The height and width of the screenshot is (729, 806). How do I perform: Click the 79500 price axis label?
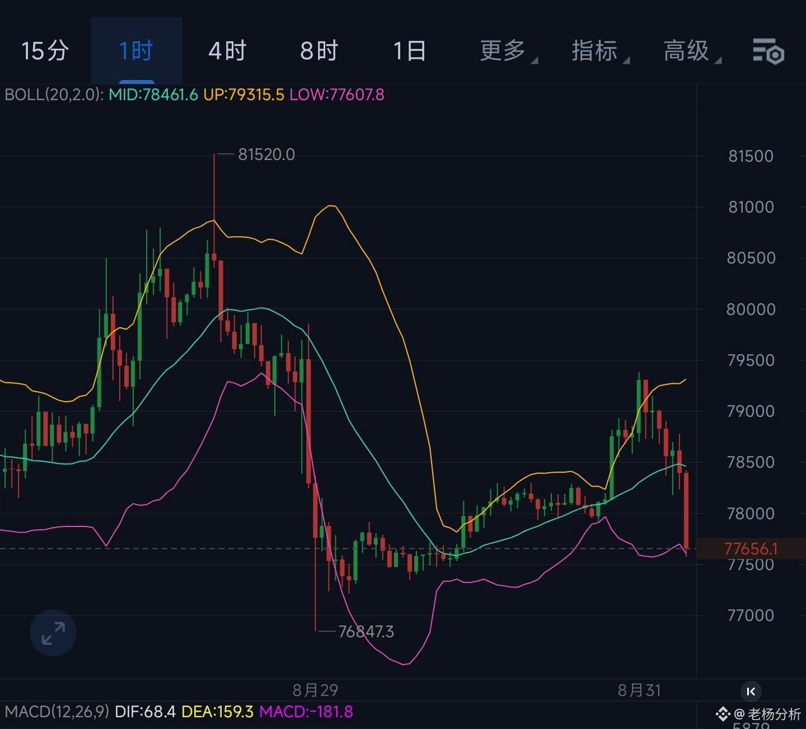tap(751, 360)
